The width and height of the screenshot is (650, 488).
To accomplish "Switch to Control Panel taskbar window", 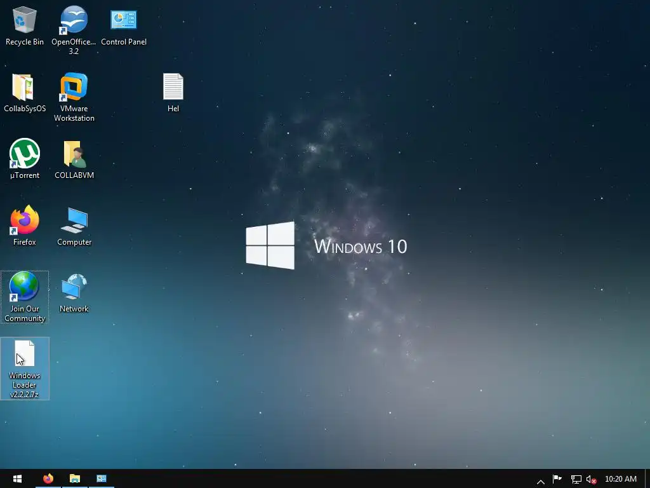I will click(102, 478).
